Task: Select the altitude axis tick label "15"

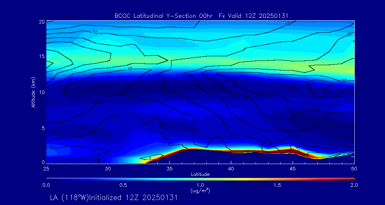Action: tap(42, 56)
